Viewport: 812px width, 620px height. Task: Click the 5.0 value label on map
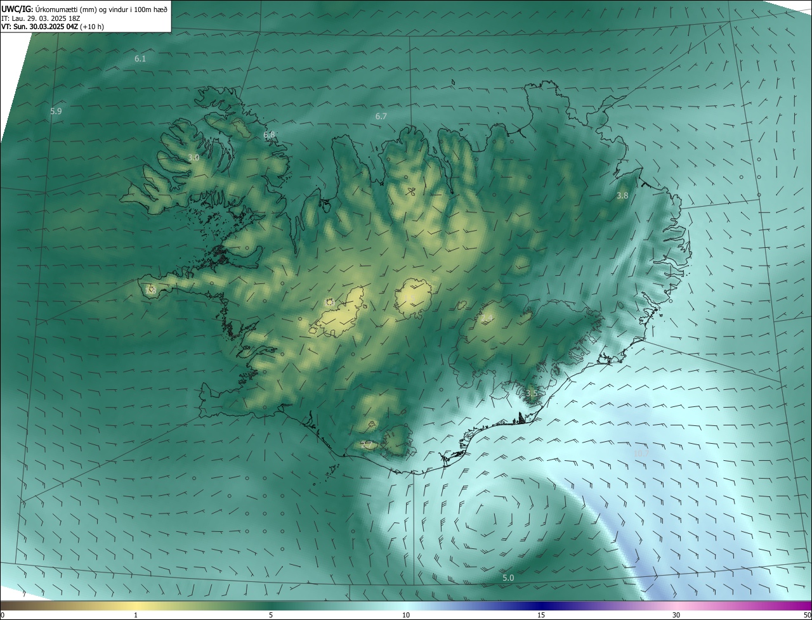click(x=508, y=578)
